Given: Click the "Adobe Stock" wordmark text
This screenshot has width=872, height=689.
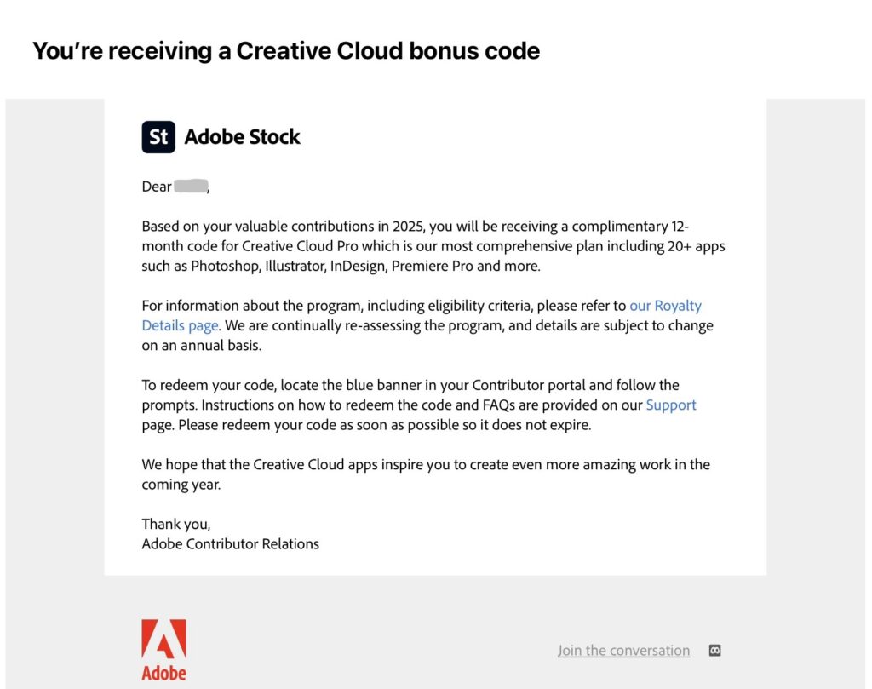Looking at the screenshot, I should tap(243, 137).
